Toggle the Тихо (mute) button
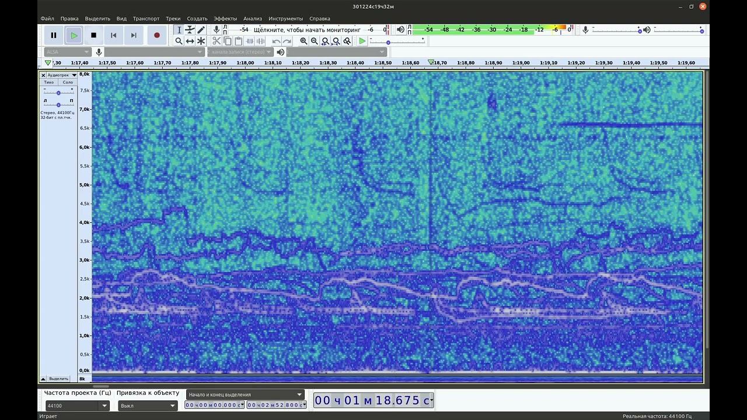 49,82
